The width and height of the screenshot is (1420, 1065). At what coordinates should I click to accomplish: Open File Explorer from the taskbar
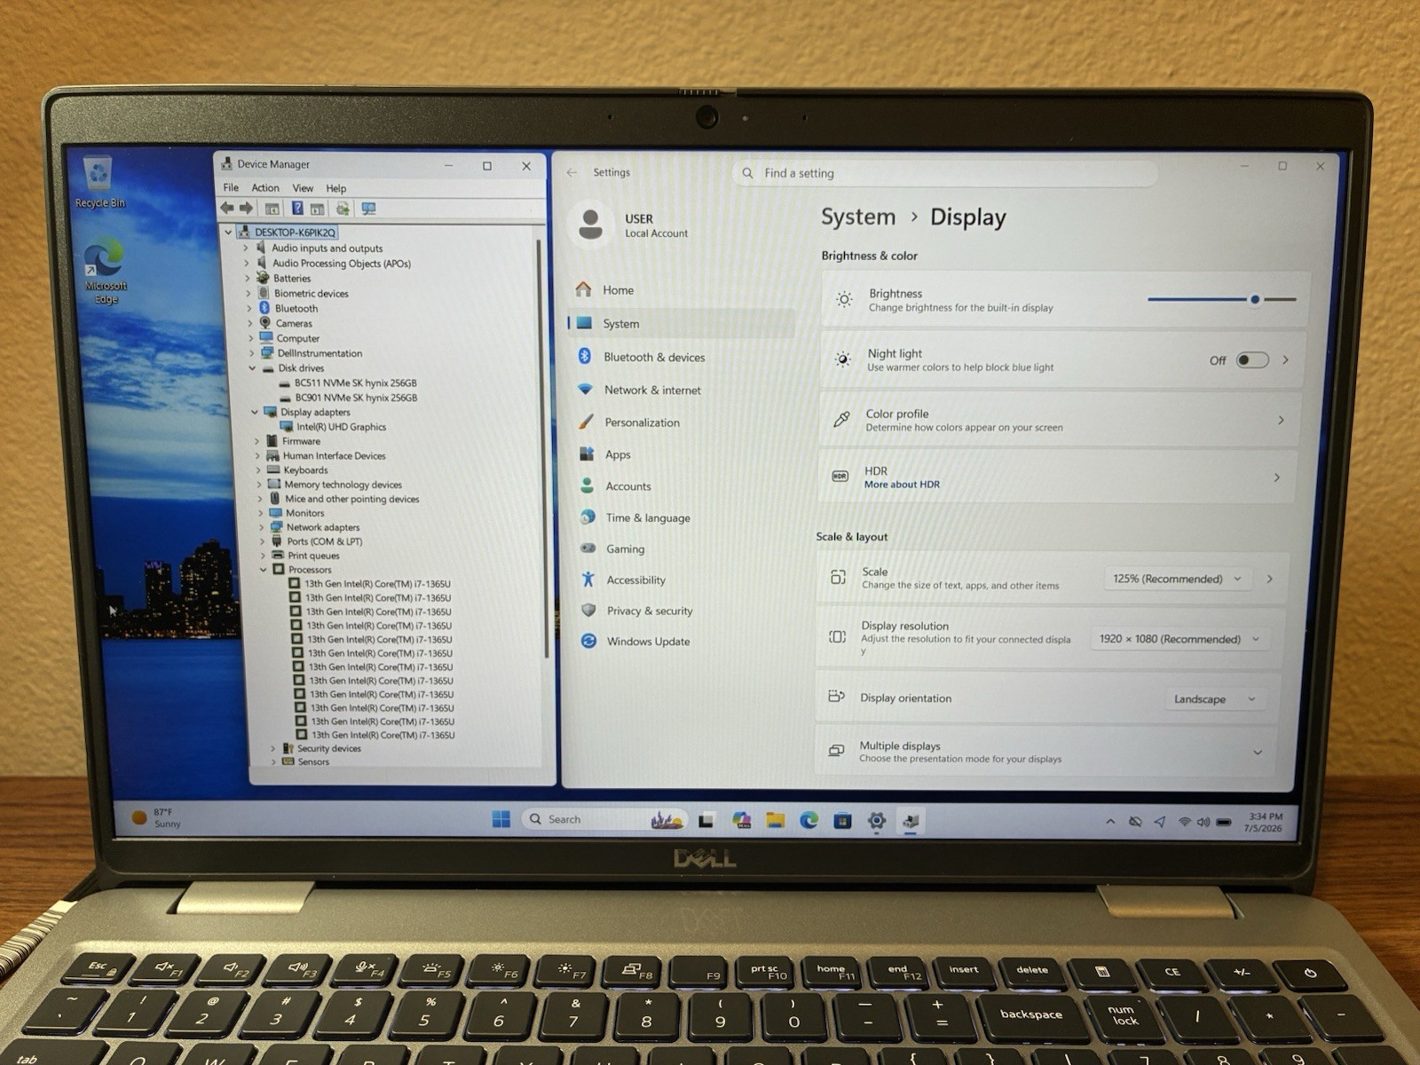point(775,820)
